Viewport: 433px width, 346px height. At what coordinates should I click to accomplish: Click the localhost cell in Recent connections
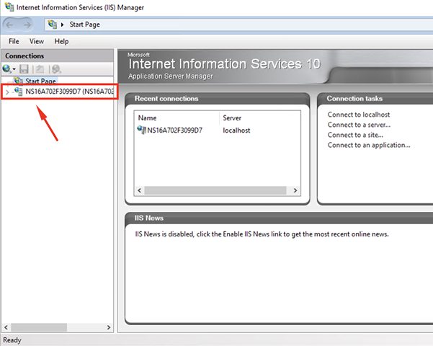(x=236, y=130)
